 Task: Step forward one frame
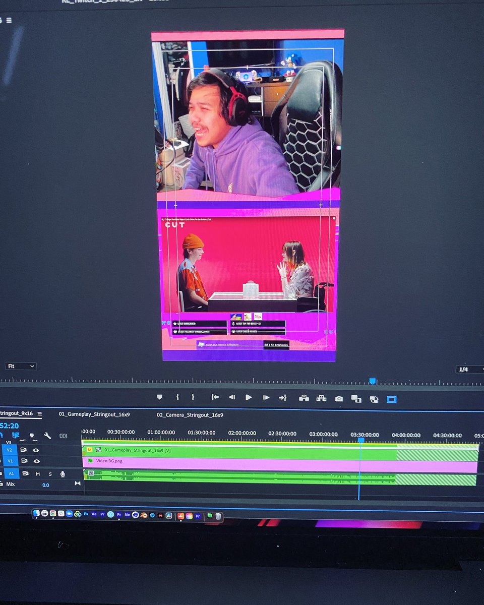coord(266,397)
